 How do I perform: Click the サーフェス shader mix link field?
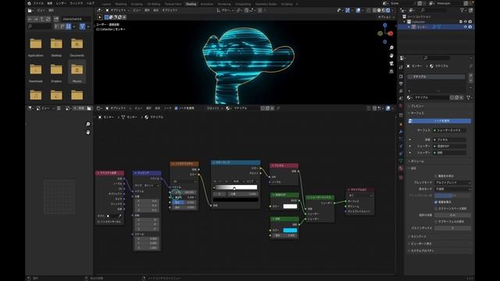tap(450, 130)
